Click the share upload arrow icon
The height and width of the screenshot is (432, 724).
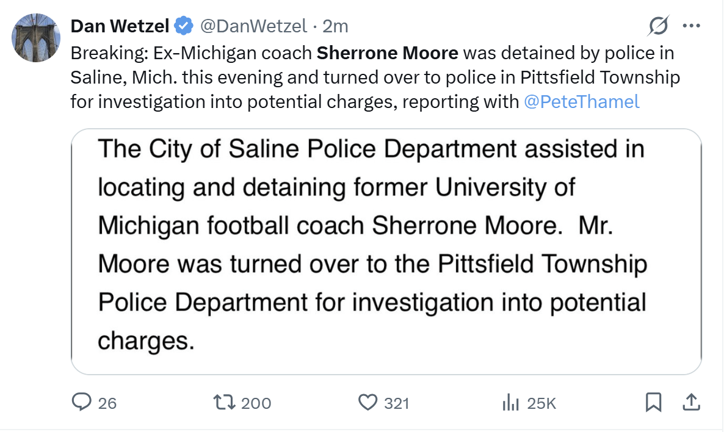pyautogui.click(x=690, y=402)
